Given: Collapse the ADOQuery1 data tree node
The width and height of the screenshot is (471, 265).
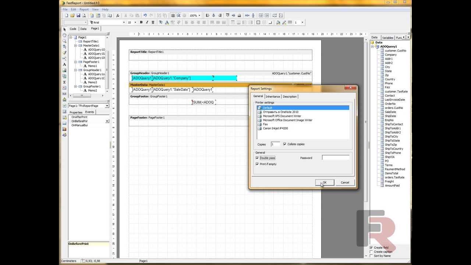Looking at the screenshot, I should pyautogui.click(x=372, y=47).
